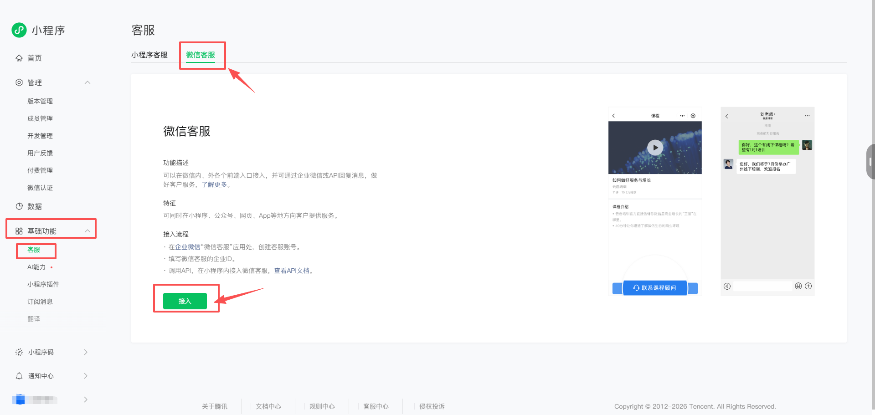Click the three-dot menu in 课程 preview
Viewport: 875px width, 415px height.
[x=682, y=116]
